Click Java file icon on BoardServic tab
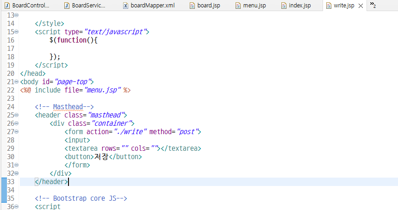 pyautogui.click(x=67, y=6)
